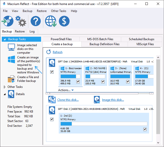Click the Macrium Reflect title bar logo
Viewport: 164px width, 147px height.
tap(4, 4)
